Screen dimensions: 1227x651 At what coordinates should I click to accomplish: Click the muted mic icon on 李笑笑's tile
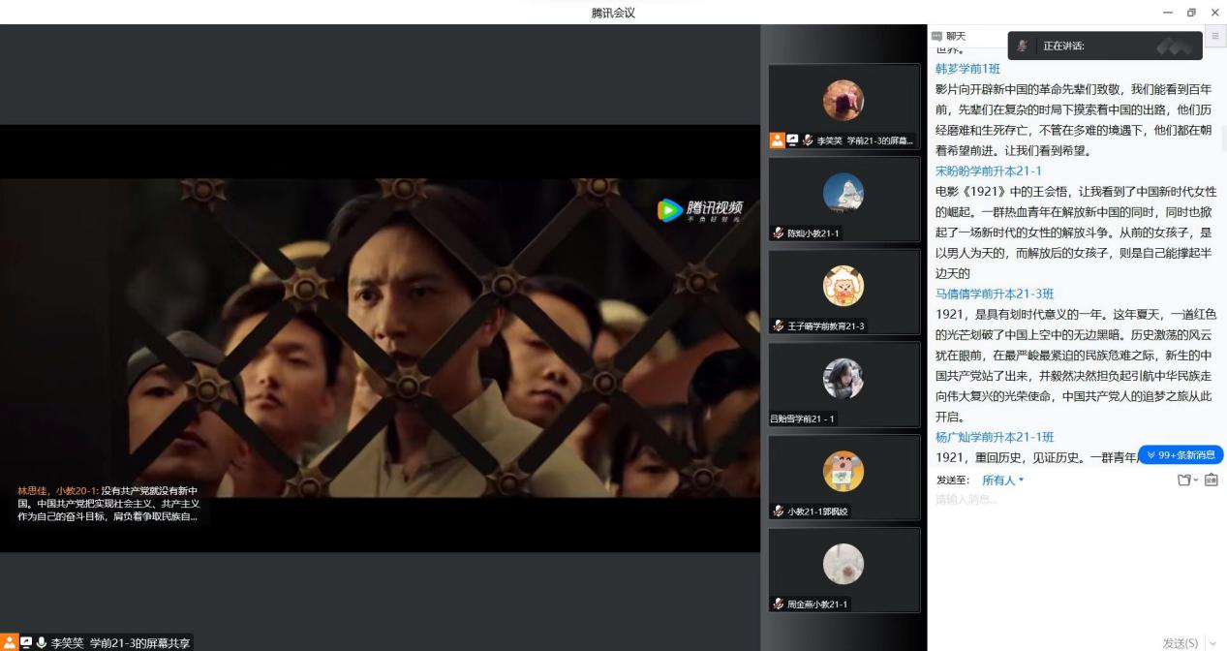point(807,140)
